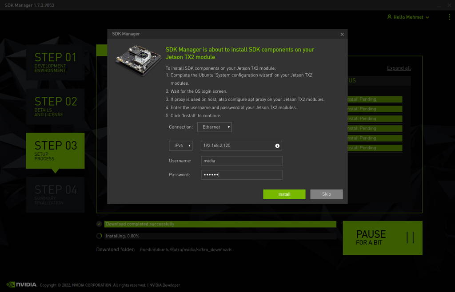Click the Install button
This screenshot has height=292, width=455.
pos(284,194)
